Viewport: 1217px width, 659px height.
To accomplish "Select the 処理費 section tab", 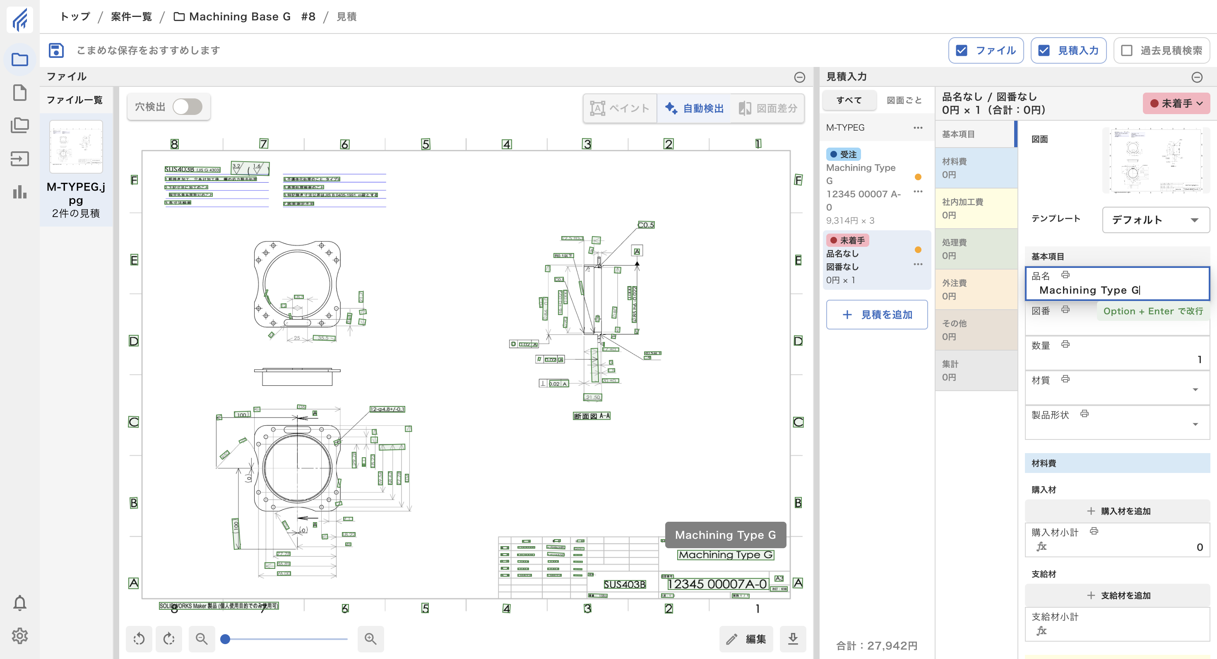I will coord(976,249).
